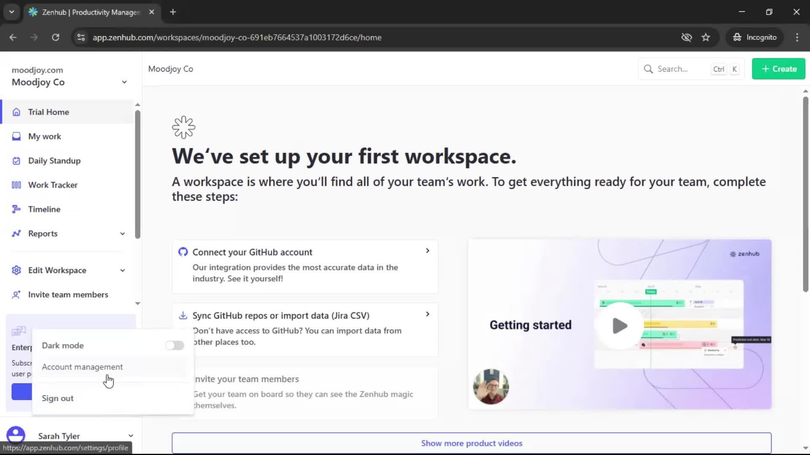Open Daily Standup from the sidebar
810x455 pixels.
coord(54,161)
